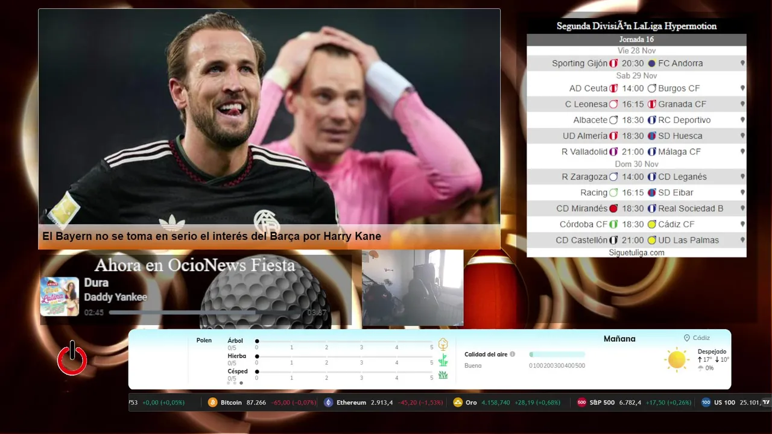Click the rain probability cloud icon
The height and width of the screenshot is (434, 772).
701,368
